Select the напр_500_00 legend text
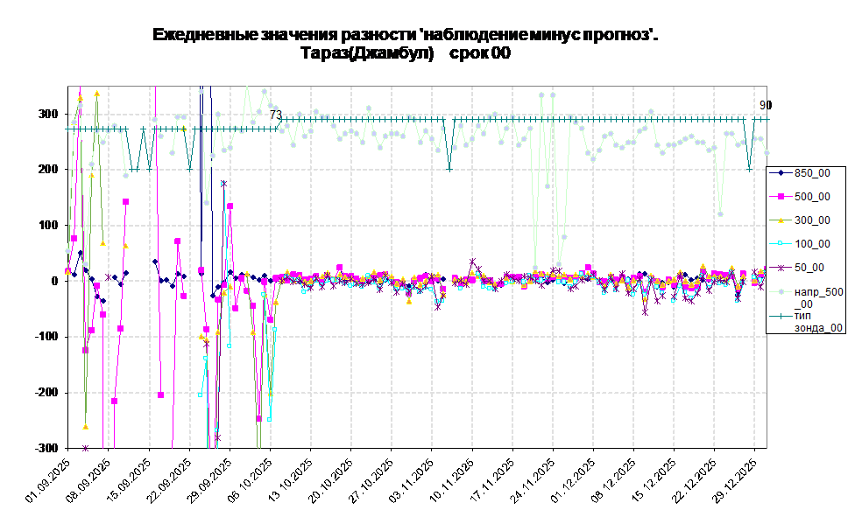 [817, 297]
